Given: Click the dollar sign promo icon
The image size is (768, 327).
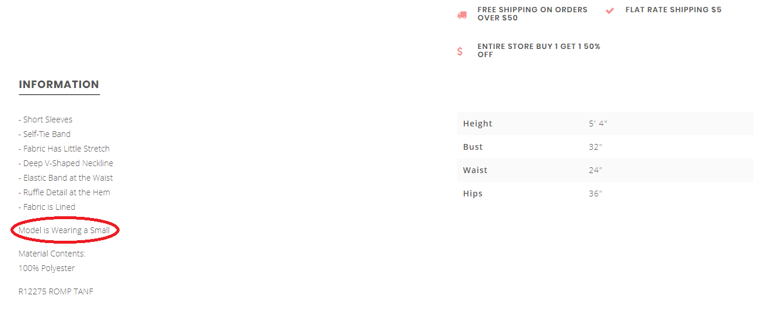Looking at the screenshot, I should (x=460, y=51).
